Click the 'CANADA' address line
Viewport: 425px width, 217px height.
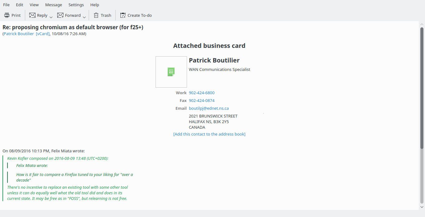pyautogui.click(x=197, y=127)
